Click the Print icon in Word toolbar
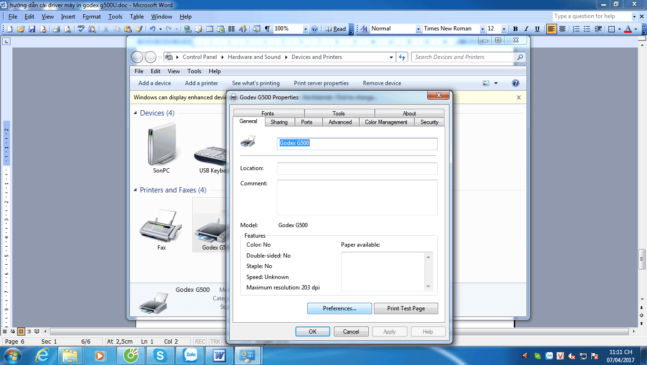647x365 pixels. coord(56,29)
